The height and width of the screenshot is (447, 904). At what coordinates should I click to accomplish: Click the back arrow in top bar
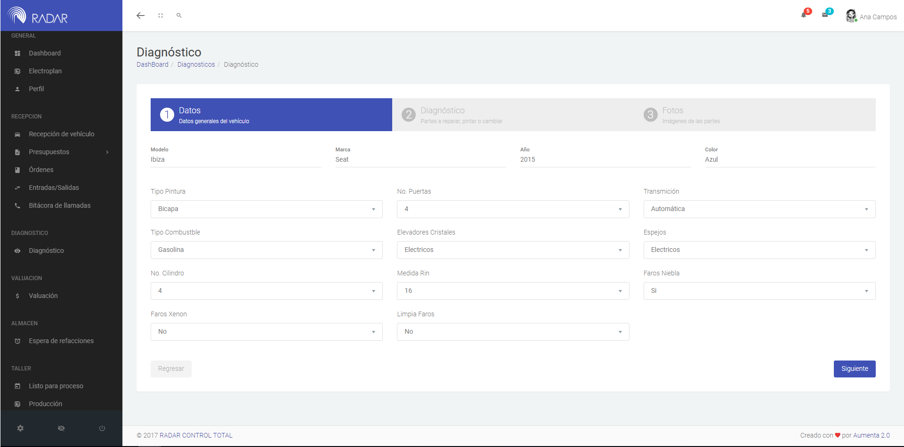point(140,16)
